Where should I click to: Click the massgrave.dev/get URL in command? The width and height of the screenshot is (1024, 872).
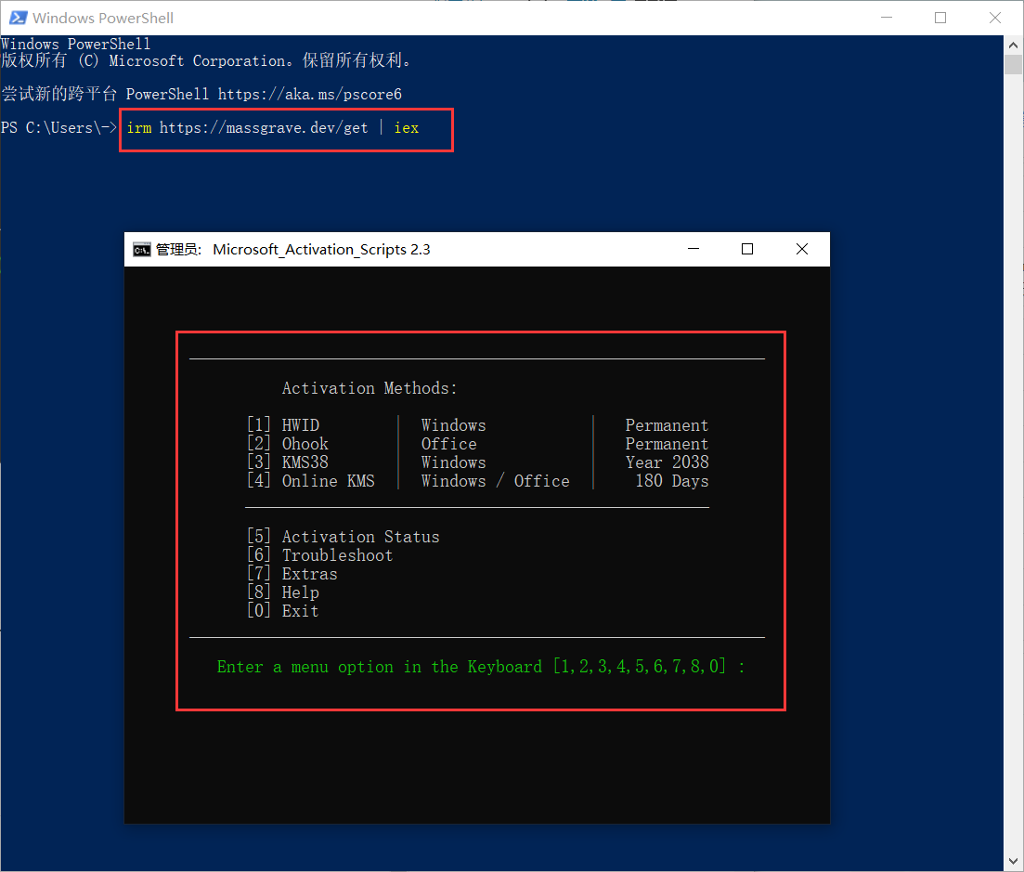pos(264,128)
